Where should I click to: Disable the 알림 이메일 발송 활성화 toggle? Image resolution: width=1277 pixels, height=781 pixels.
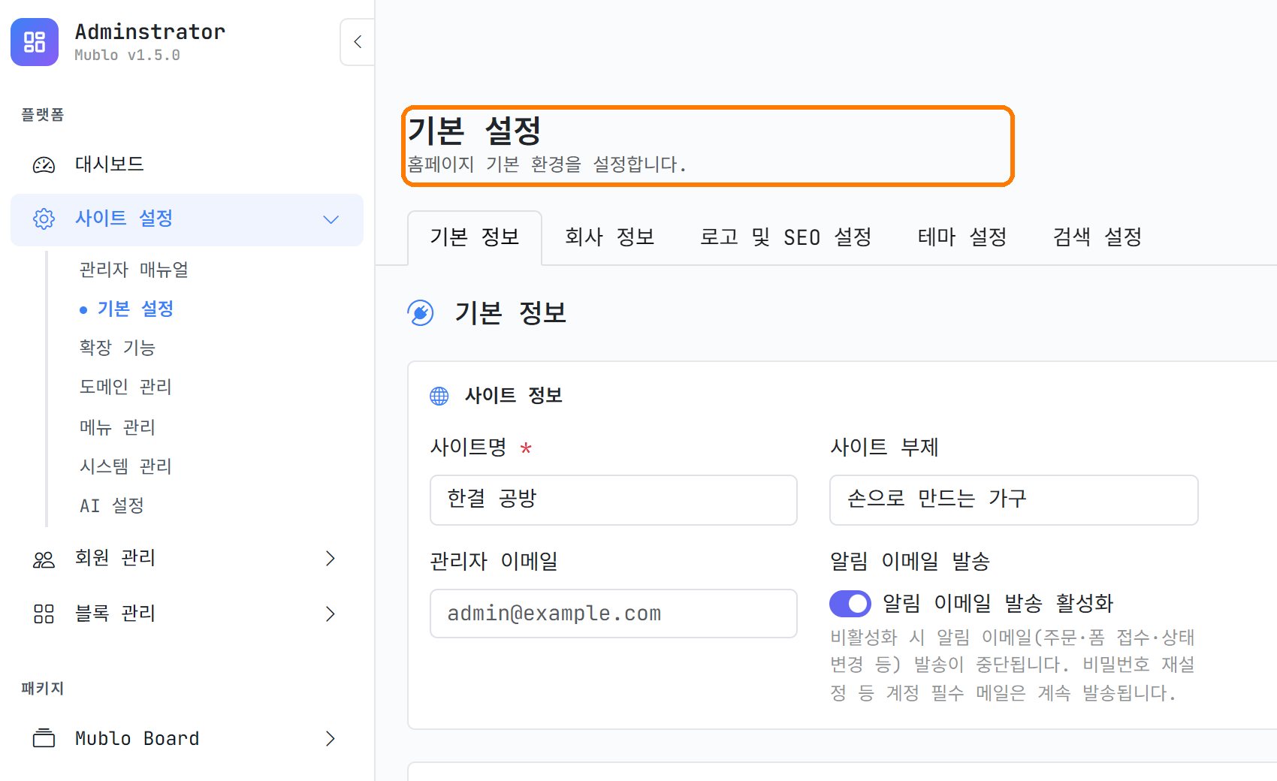(x=850, y=603)
